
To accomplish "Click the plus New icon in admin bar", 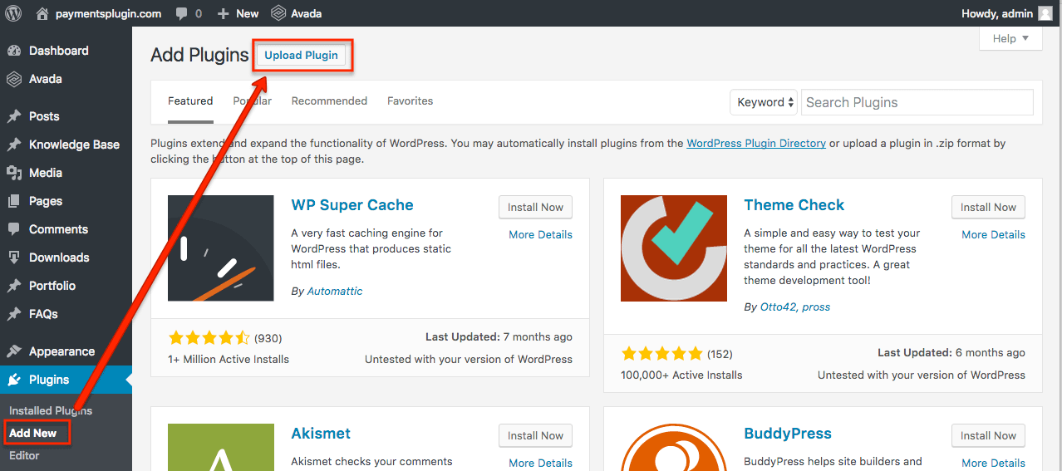I will click(x=223, y=14).
